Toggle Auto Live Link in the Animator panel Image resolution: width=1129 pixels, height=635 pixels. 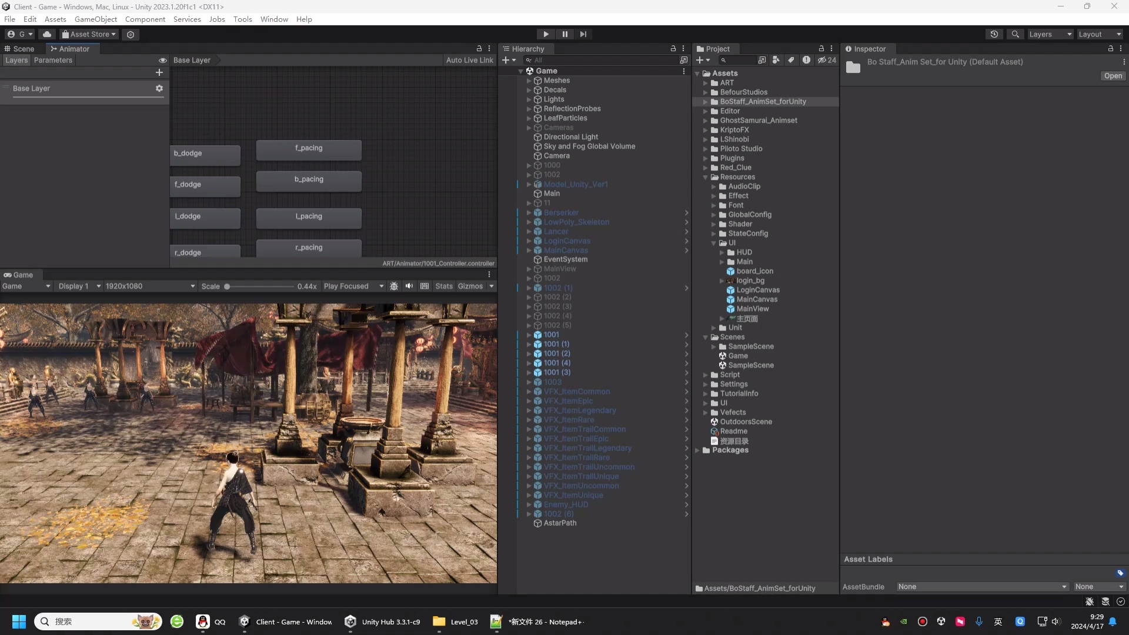pos(469,60)
